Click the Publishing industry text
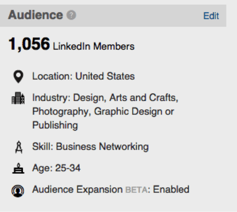Image resolution: width=237 pixels, height=212 pixels. [55, 125]
